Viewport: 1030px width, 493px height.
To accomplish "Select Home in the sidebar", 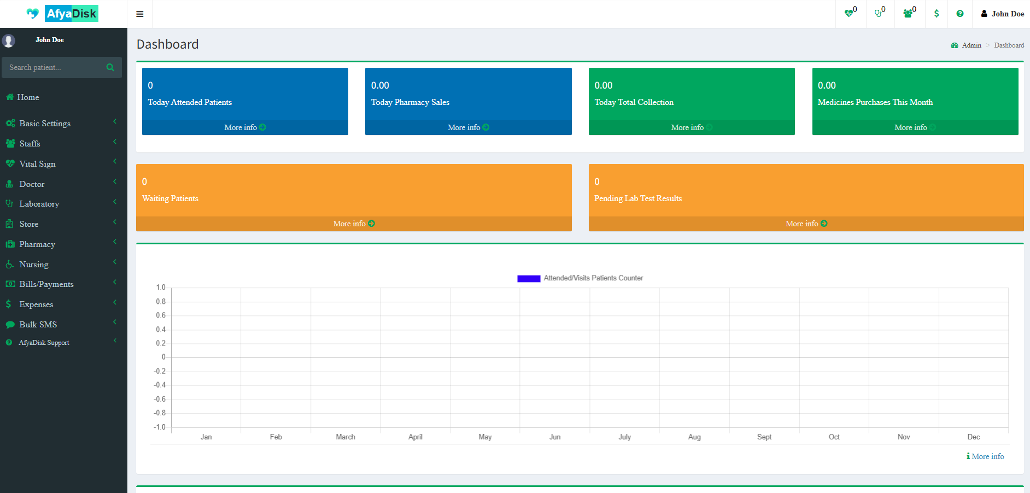I will tap(27, 97).
